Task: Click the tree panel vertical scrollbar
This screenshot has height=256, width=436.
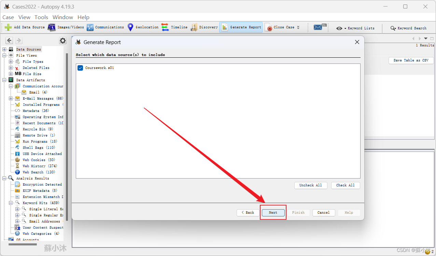Action: coord(67,137)
